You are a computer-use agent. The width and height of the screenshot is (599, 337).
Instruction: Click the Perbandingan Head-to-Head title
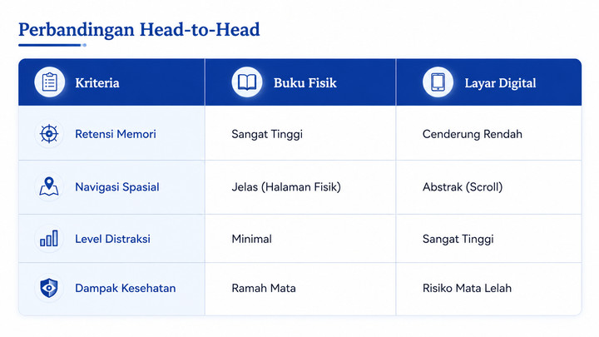[x=139, y=30]
